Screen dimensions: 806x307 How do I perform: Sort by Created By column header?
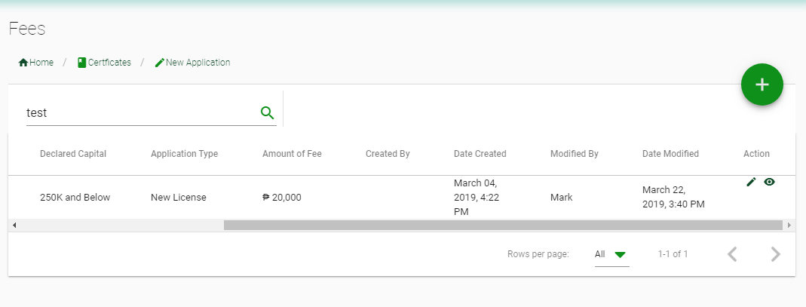coord(388,154)
